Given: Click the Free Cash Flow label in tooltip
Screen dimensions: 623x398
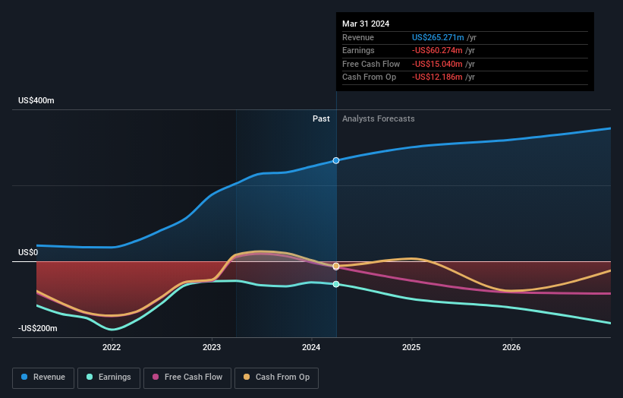Looking at the screenshot, I should 371,64.
